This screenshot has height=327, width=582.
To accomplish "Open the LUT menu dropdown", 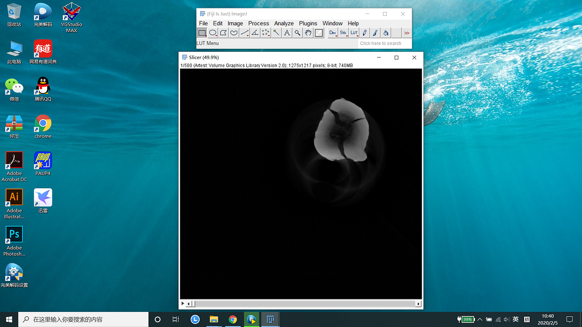I will pos(354,33).
